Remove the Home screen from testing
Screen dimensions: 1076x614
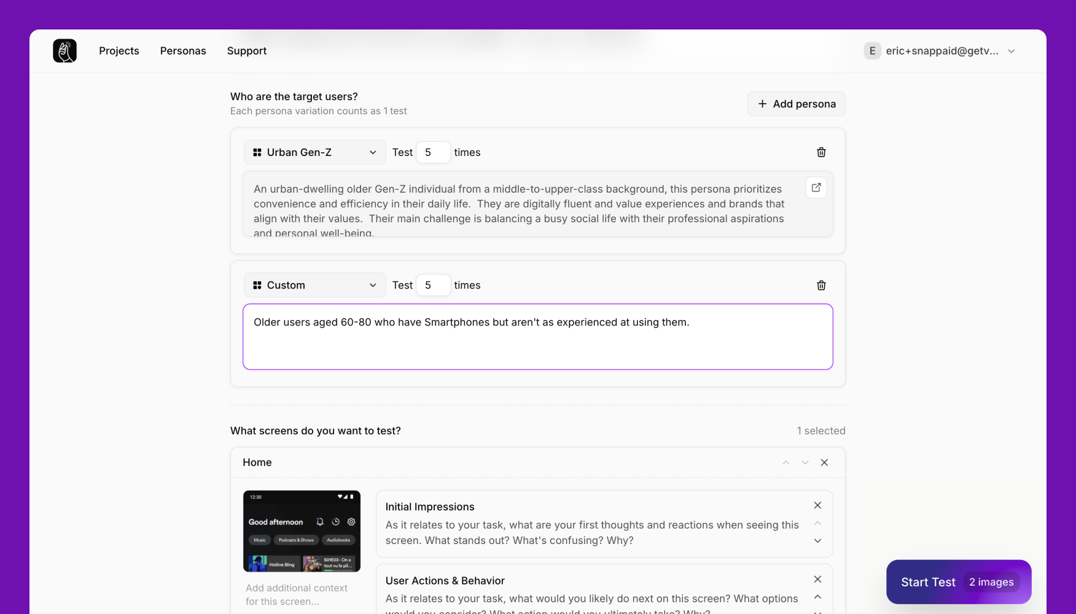pos(824,462)
